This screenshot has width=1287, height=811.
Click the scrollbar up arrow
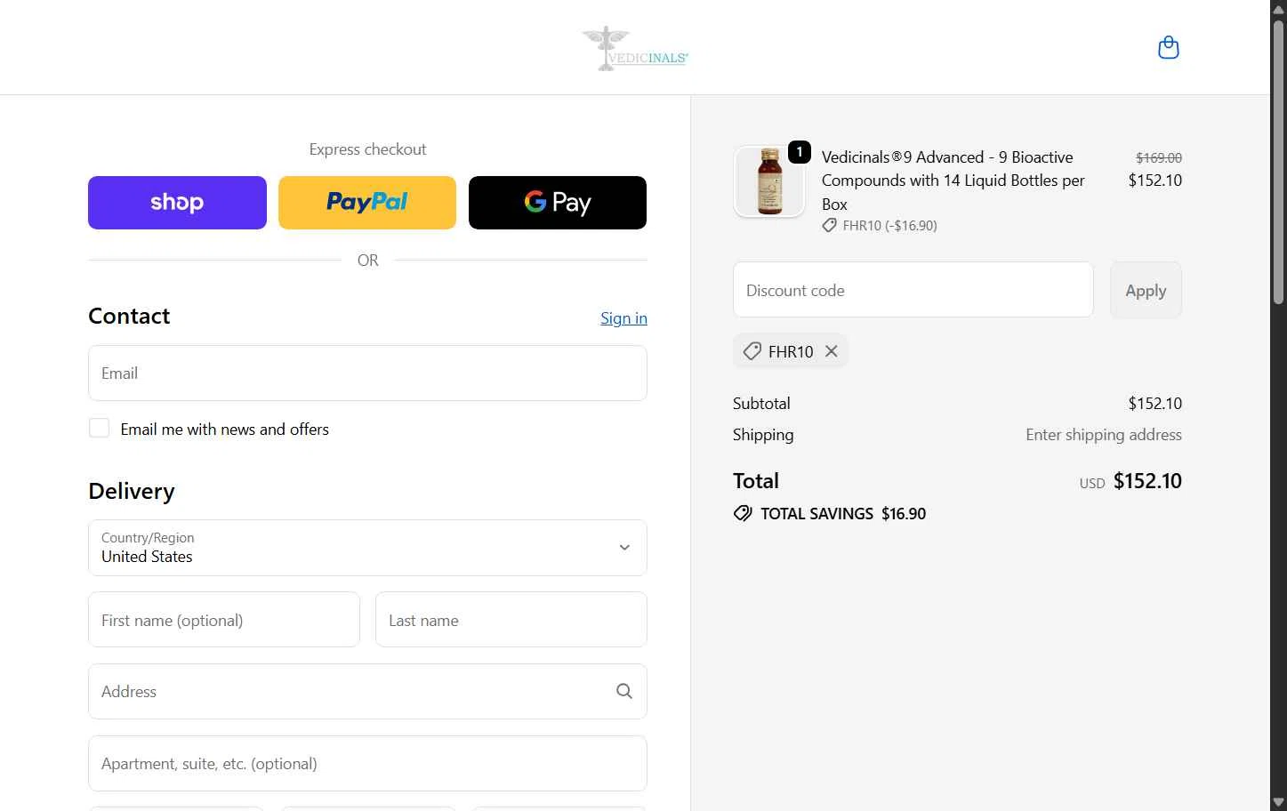pyautogui.click(x=1278, y=8)
